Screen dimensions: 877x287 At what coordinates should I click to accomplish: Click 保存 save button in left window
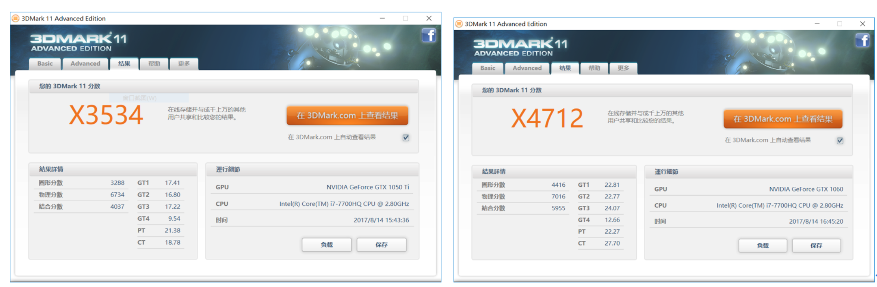(x=381, y=245)
